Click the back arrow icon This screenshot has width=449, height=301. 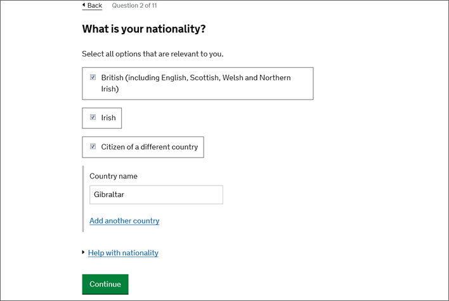pyautogui.click(x=84, y=4)
